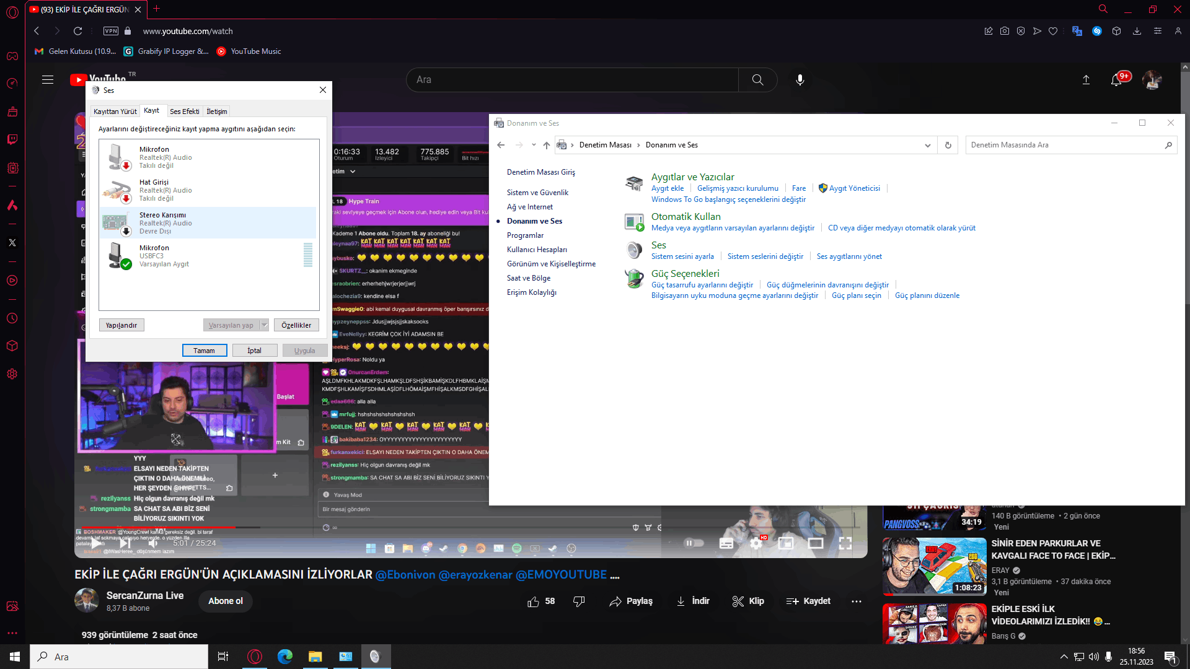This screenshot has height=669, width=1190.
Task: Open Twitch in the Opera sidebar
Action: click(x=12, y=139)
